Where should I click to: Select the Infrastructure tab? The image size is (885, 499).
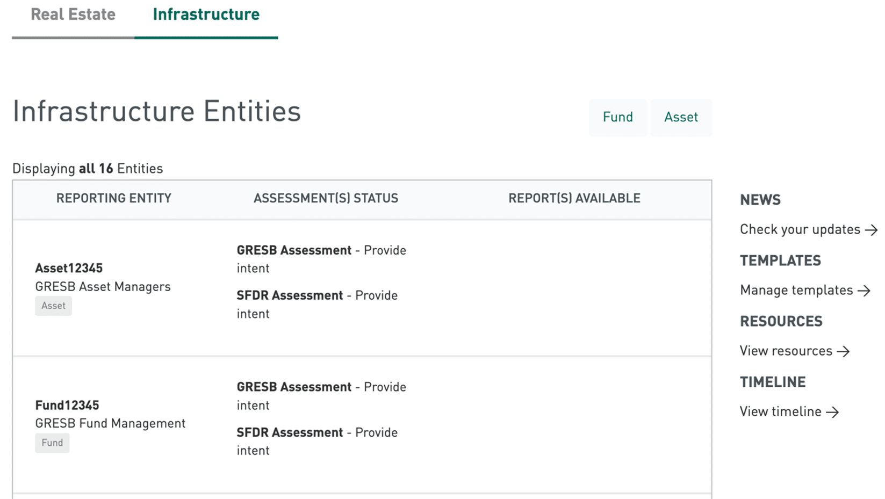206,15
